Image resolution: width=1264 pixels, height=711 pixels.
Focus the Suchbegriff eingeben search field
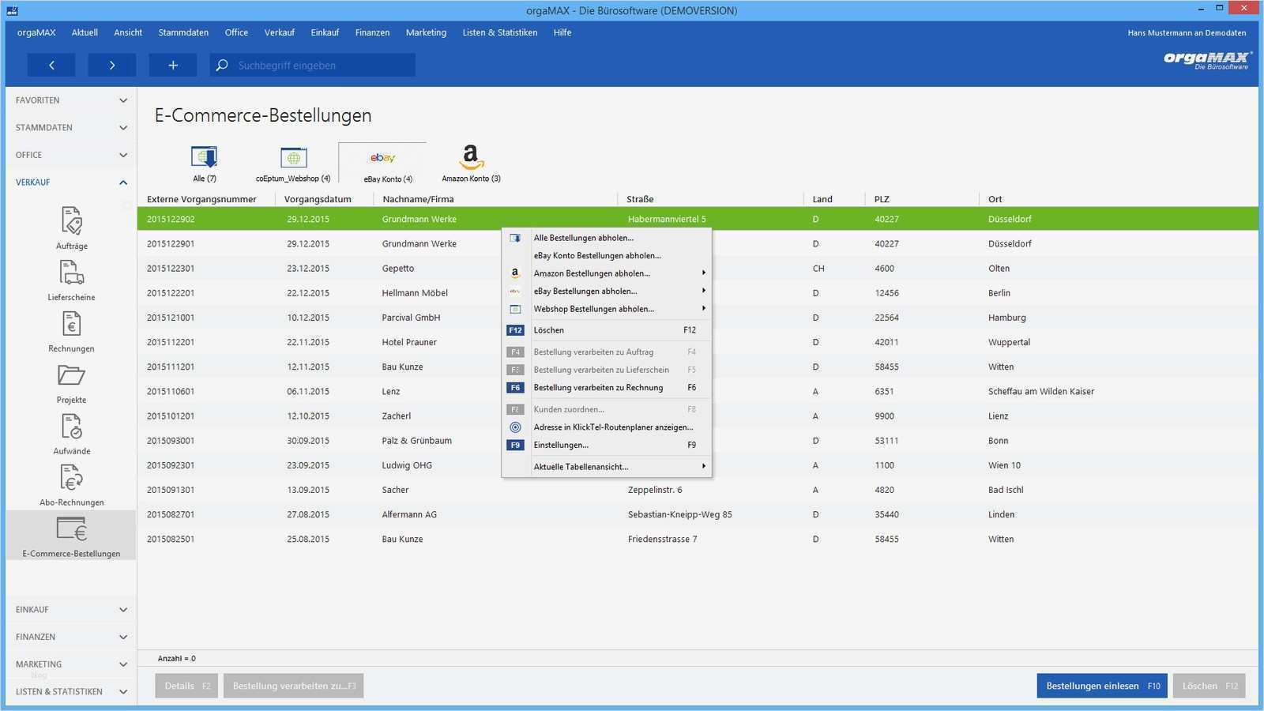313,65
